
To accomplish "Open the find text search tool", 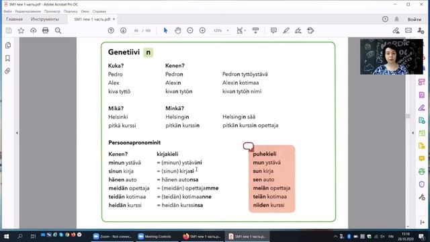I will tap(58, 30).
